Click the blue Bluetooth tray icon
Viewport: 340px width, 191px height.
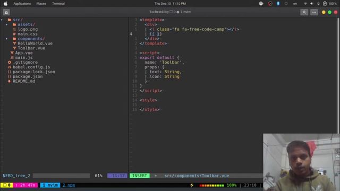pyautogui.click(x=278, y=4)
